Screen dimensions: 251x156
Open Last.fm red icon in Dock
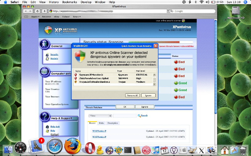pyautogui.click(x=146, y=150)
